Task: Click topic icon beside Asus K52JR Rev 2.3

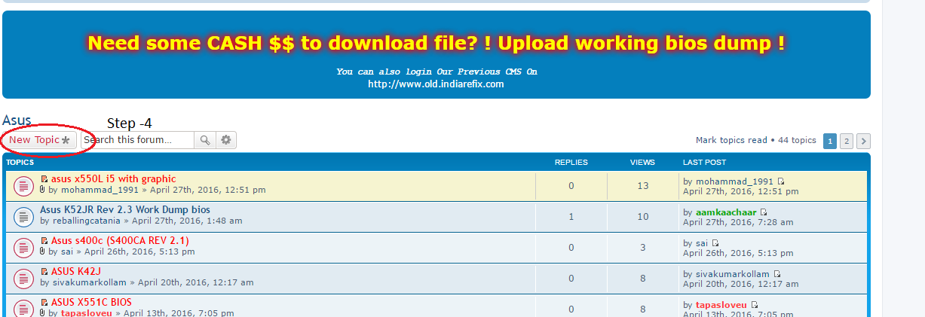Action: (23, 216)
